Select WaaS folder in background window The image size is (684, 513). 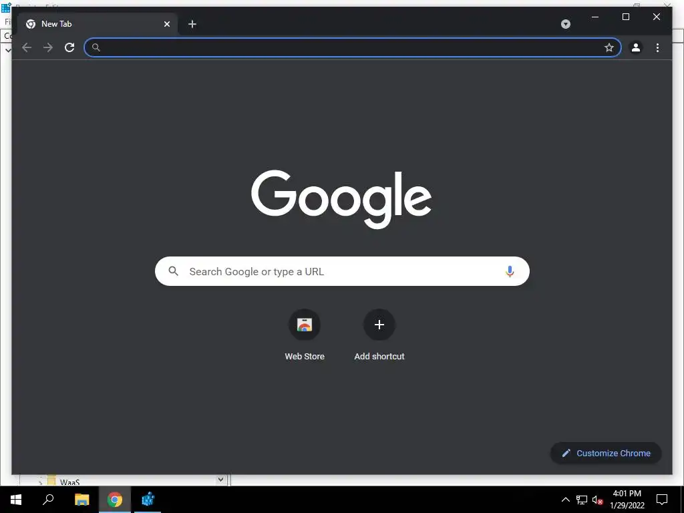69,482
